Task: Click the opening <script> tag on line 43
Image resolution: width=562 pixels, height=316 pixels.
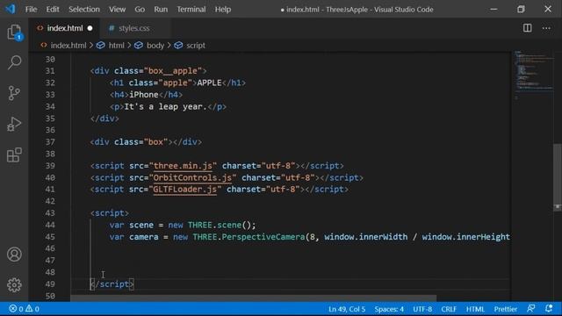Action: tap(109, 213)
